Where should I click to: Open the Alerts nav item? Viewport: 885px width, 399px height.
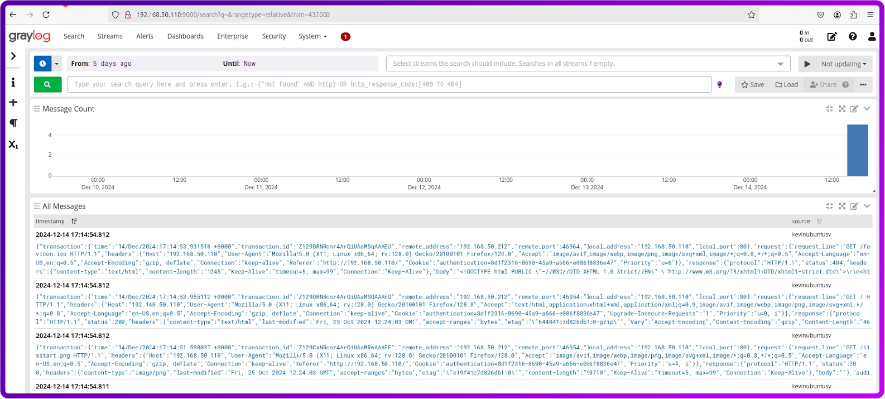coord(145,36)
